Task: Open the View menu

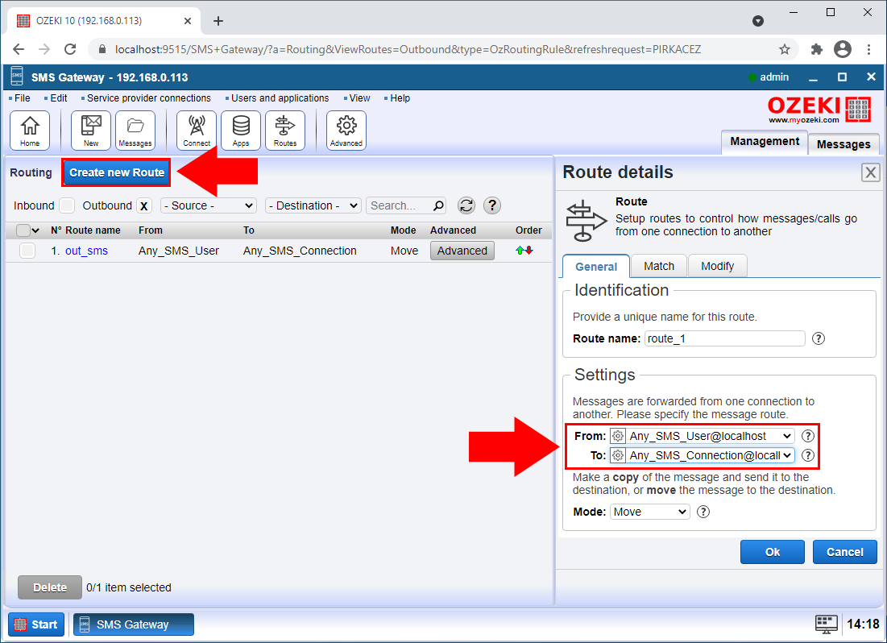Action: click(x=359, y=98)
